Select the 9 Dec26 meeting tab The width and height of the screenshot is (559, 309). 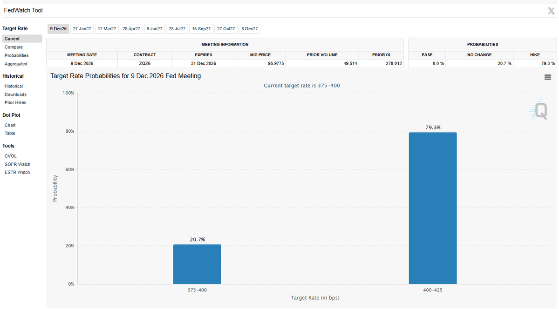pyautogui.click(x=58, y=29)
